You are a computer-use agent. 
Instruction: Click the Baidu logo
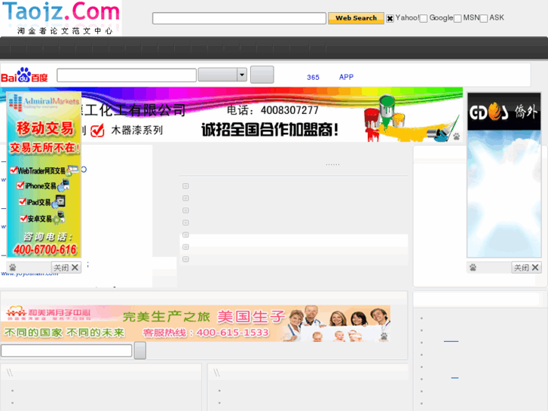point(24,75)
